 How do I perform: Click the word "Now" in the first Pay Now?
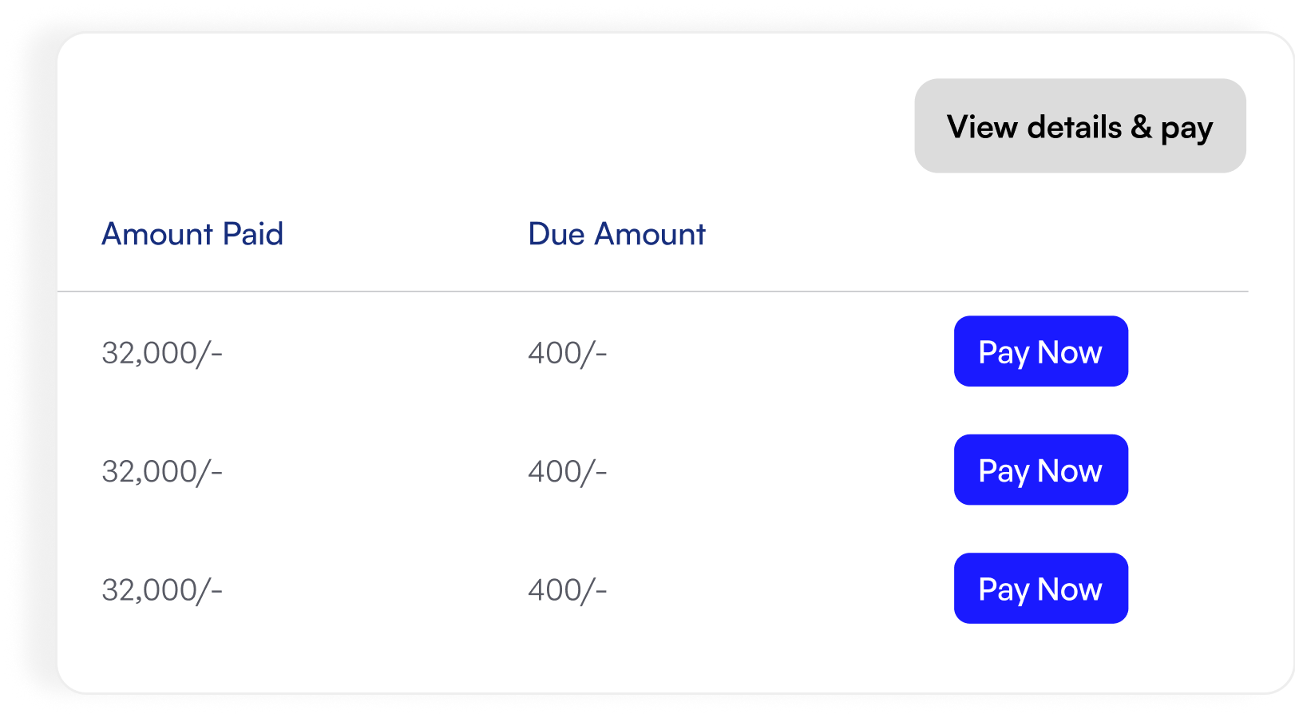coord(1070,352)
